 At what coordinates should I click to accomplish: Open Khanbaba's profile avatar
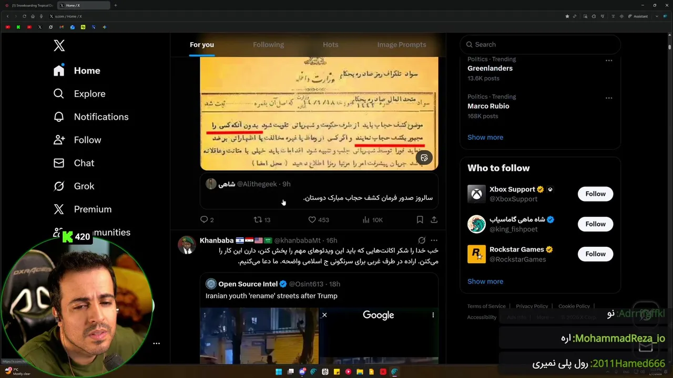[x=187, y=245]
